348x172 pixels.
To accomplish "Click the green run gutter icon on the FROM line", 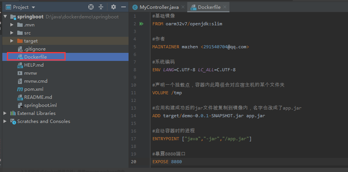I will [x=142, y=24].
